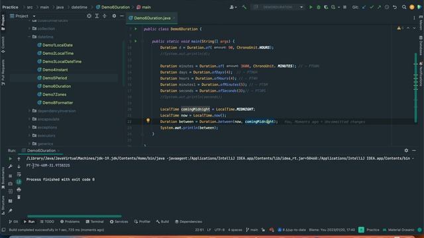
Task: Start debugging with the green bug icon
Action: point(319,7)
